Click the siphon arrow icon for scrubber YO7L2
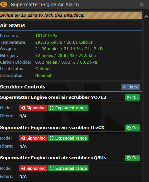The image size is (149, 182). (23, 108)
